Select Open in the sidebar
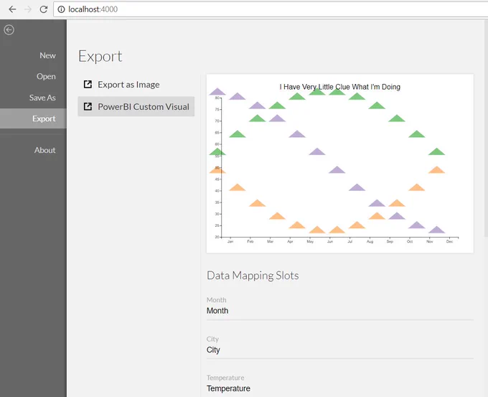 click(46, 76)
